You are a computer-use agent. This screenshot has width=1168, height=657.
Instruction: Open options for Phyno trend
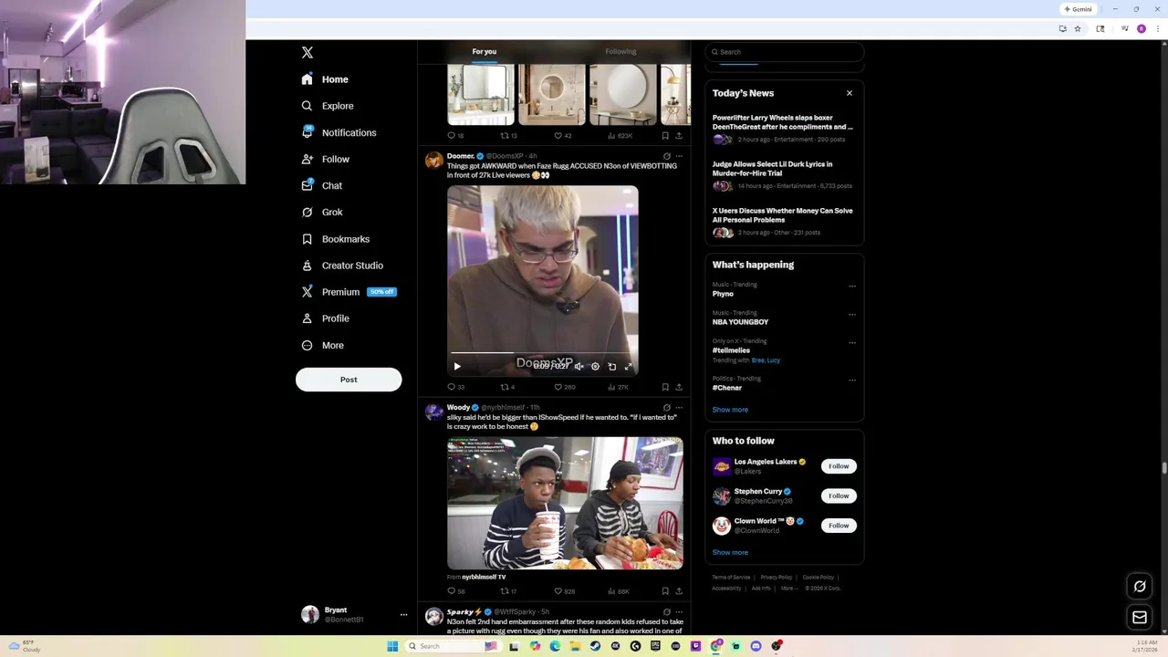coord(852,286)
